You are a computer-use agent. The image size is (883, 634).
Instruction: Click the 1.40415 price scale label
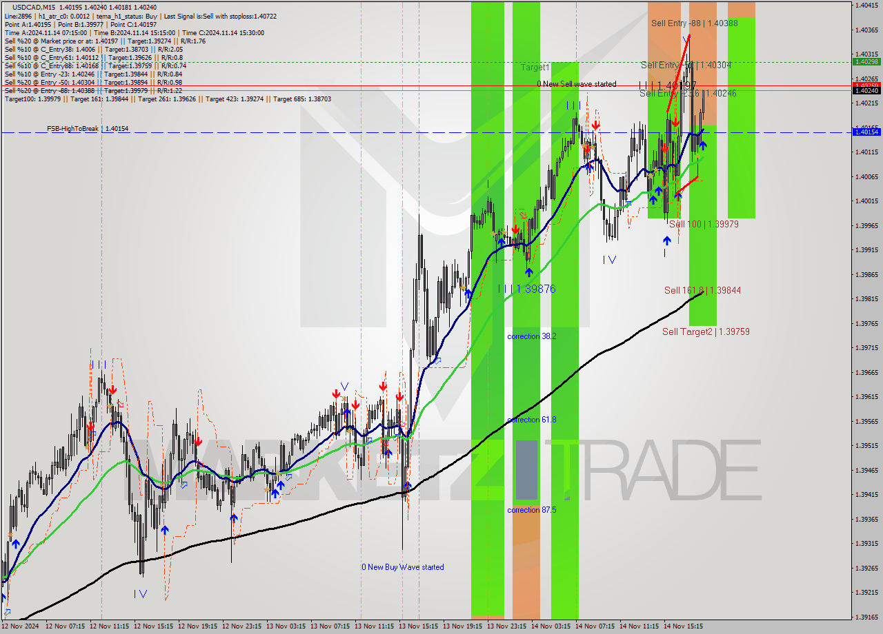coord(866,5)
